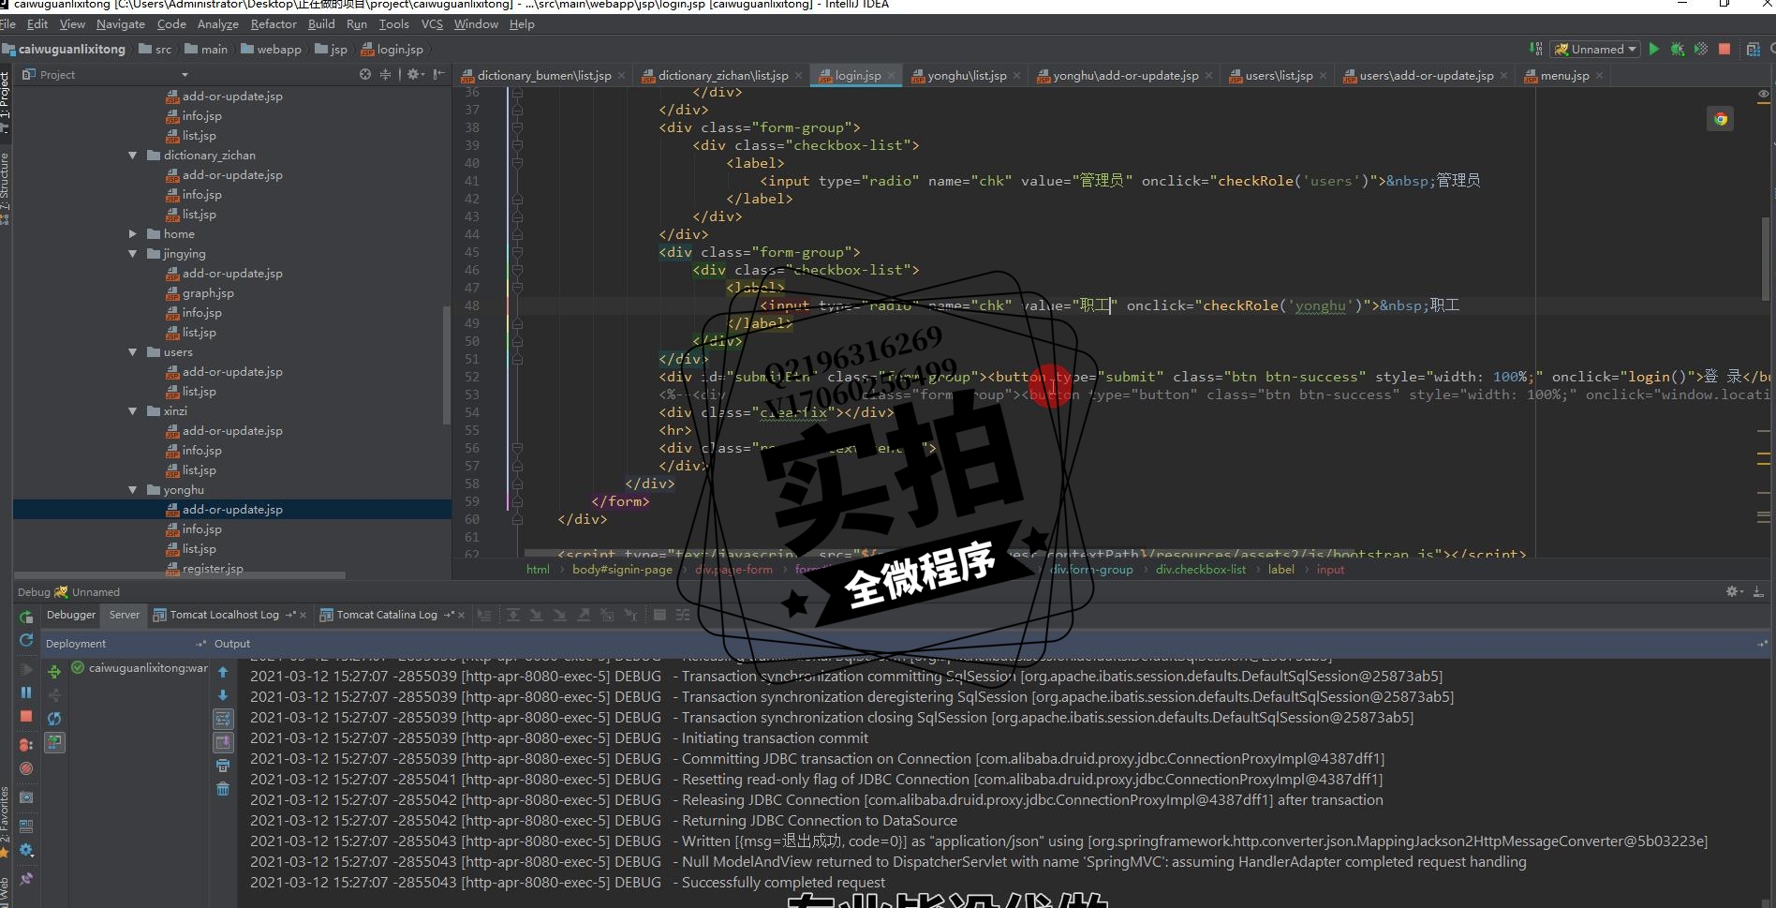Image resolution: width=1776 pixels, height=908 pixels.
Task: Close the login.jsp editor tab
Action: [x=892, y=76]
